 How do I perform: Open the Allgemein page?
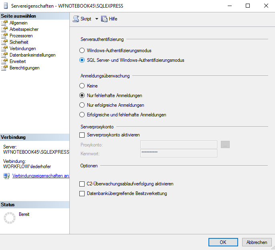pos(18,23)
